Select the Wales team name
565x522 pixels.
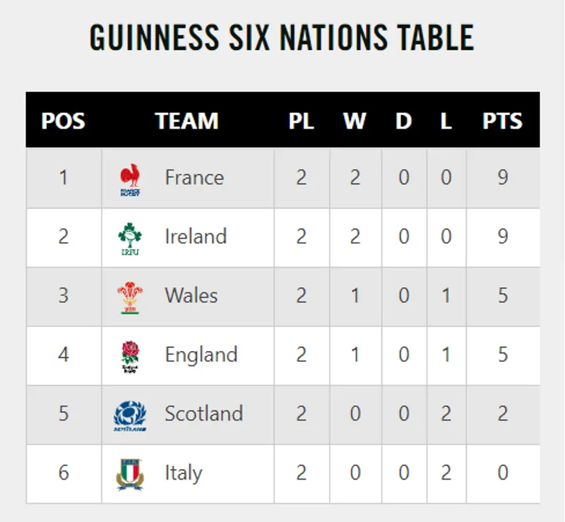pyautogui.click(x=191, y=295)
